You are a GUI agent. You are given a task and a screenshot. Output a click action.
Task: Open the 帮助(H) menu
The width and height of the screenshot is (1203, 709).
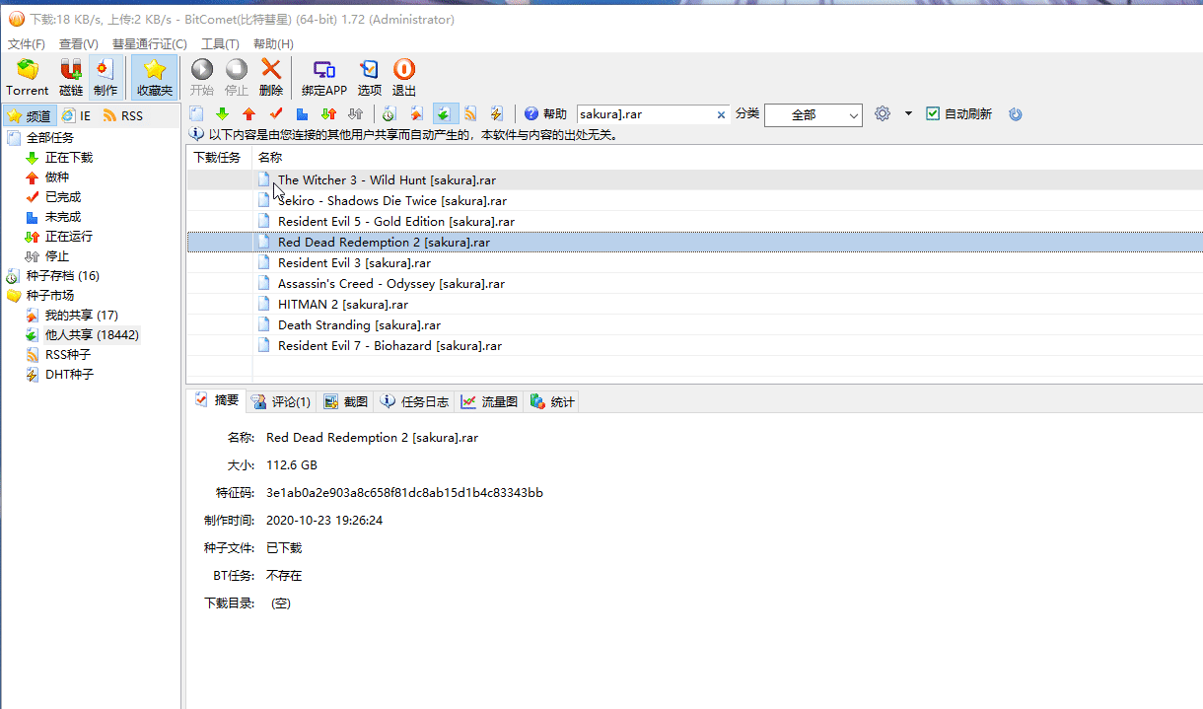tap(273, 43)
